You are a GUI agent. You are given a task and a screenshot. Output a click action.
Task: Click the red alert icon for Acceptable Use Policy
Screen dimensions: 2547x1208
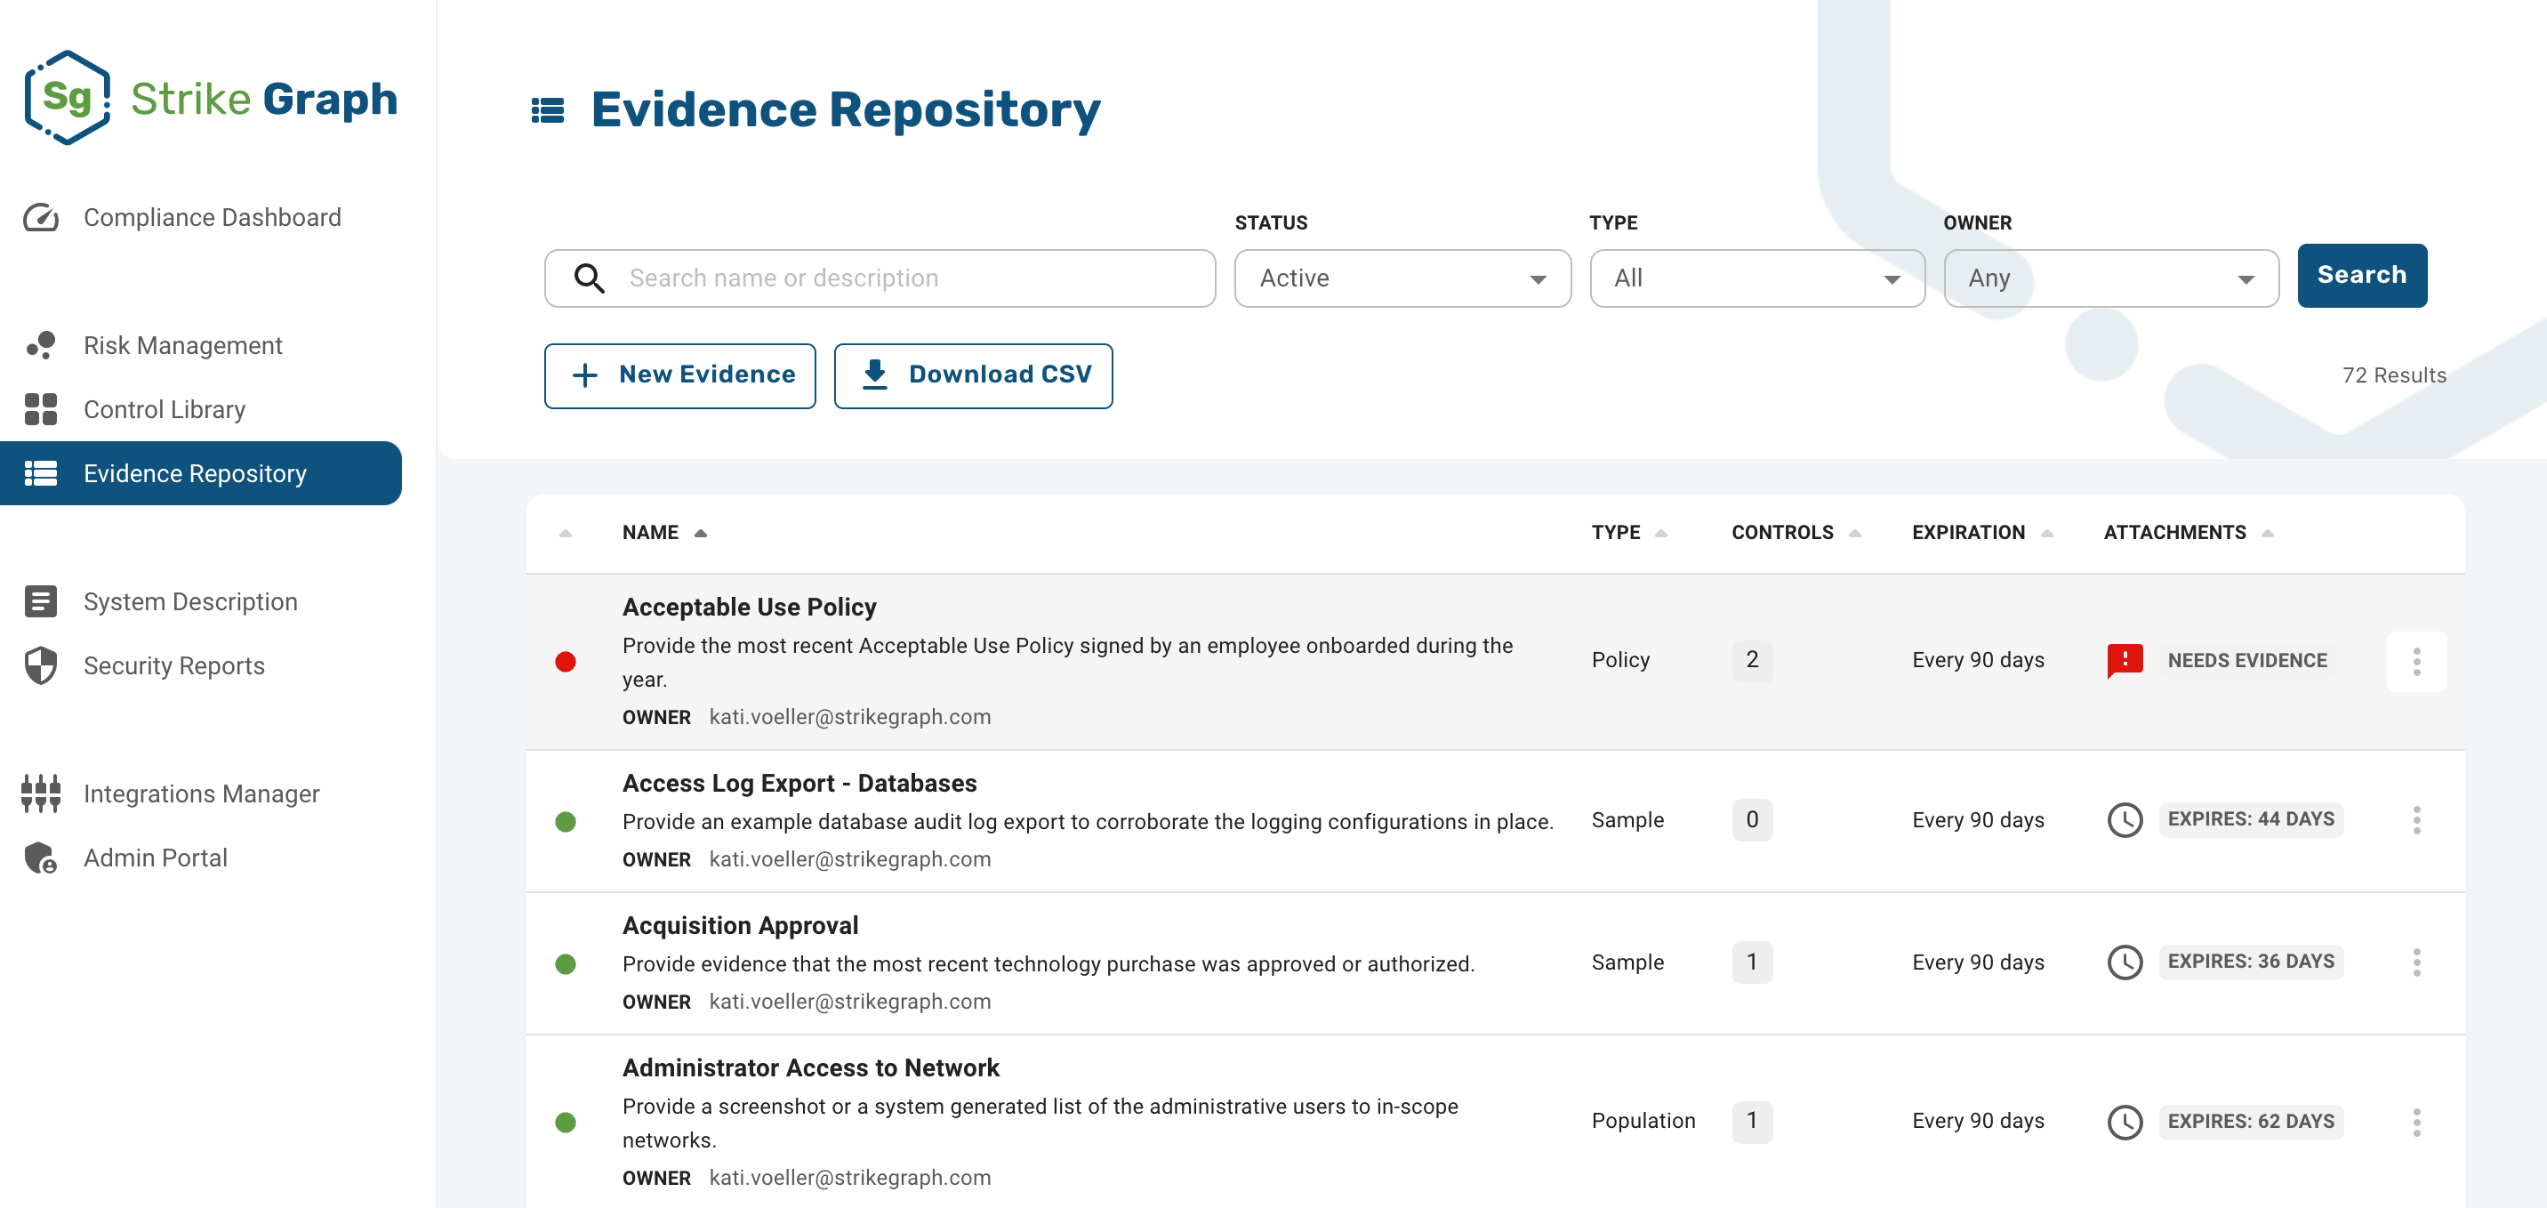(2125, 661)
